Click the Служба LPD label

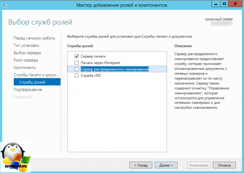[x=91, y=76]
